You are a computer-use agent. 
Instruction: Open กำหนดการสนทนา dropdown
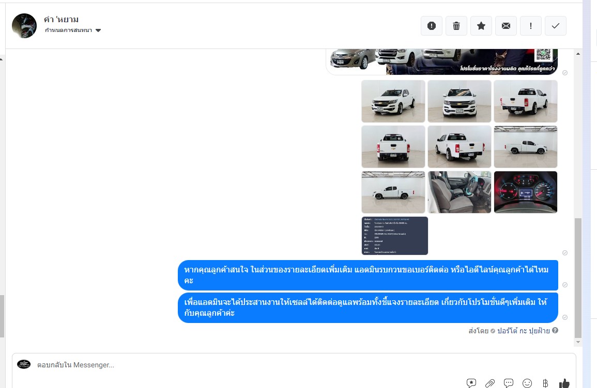pyautogui.click(x=73, y=30)
